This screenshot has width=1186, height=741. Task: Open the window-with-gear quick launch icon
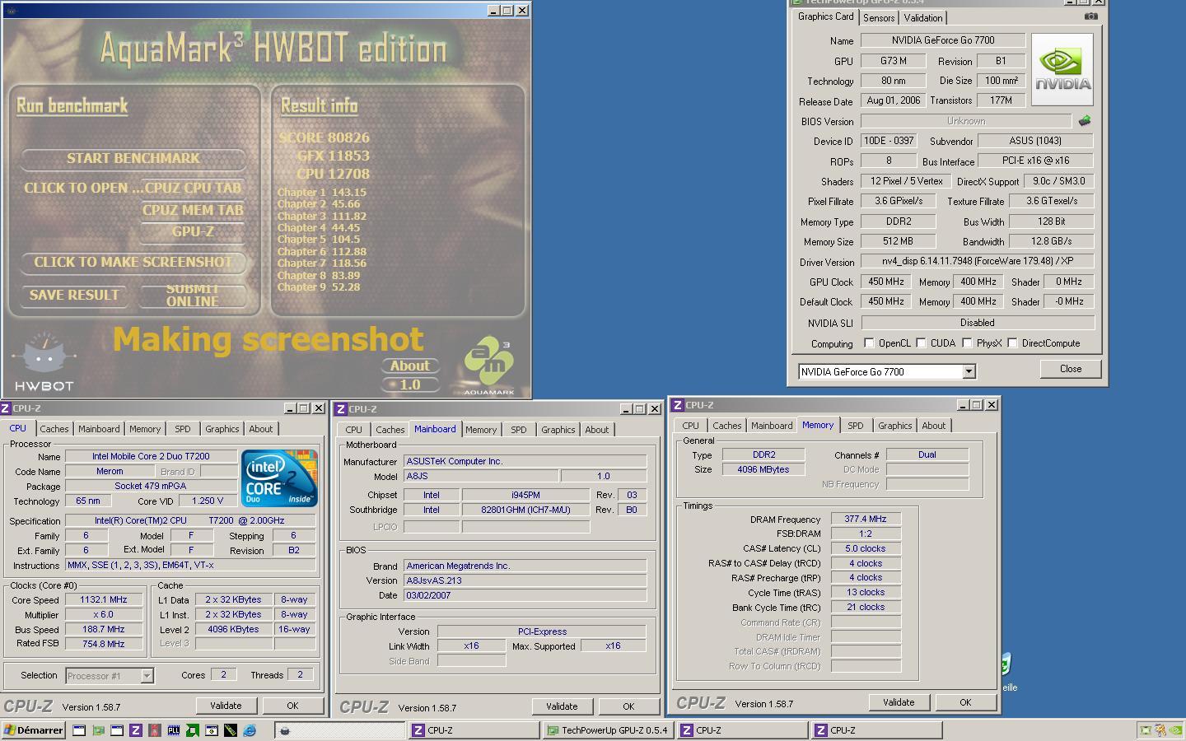[x=212, y=730]
